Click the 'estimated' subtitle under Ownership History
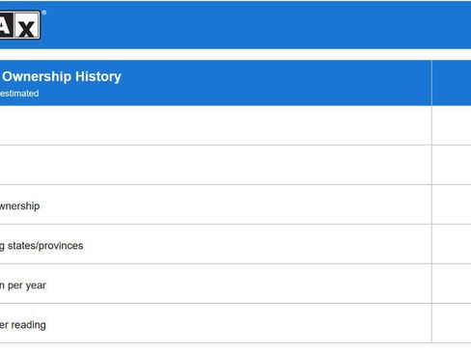 19,94
